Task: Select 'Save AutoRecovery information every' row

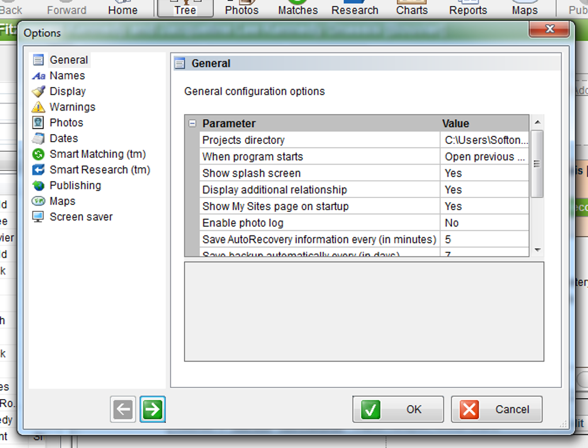Action: pyautogui.click(x=319, y=240)
